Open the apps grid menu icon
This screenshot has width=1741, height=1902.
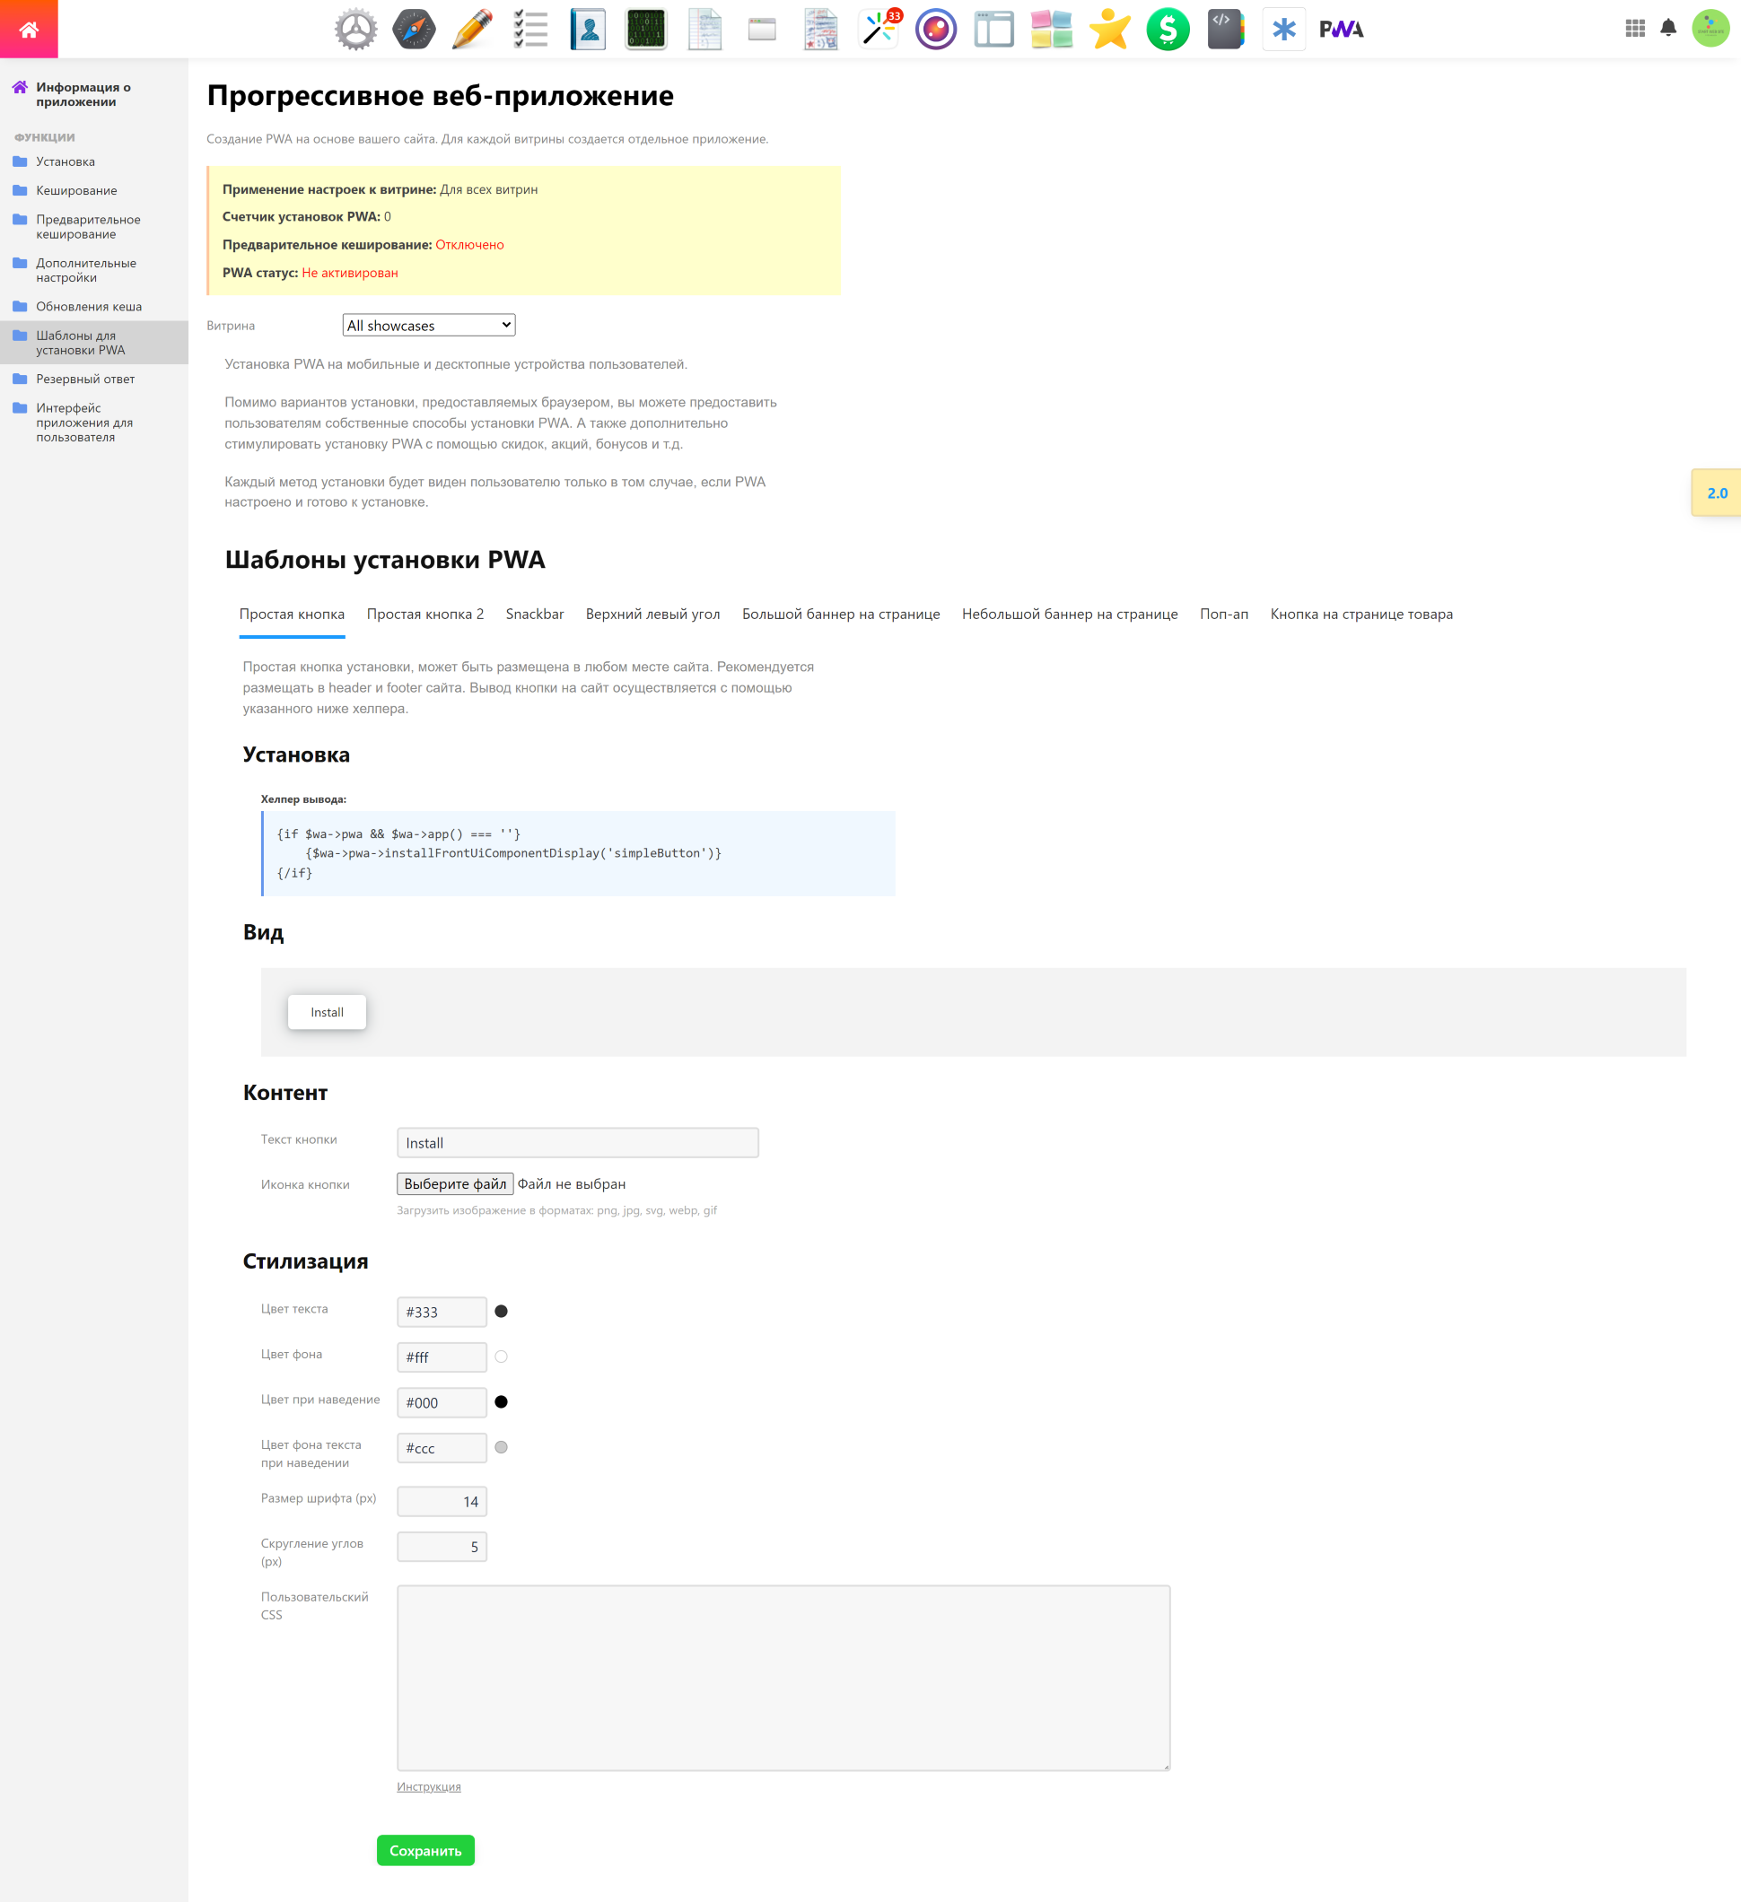click(1635, 29)
